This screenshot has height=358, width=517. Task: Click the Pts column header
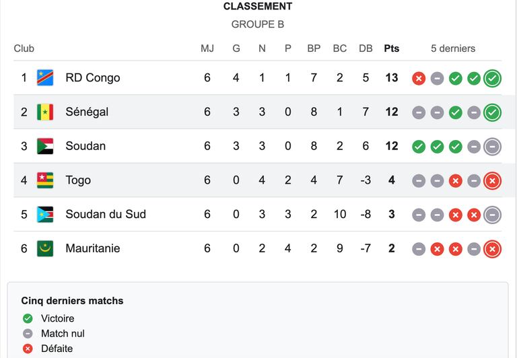pos(391,48)
